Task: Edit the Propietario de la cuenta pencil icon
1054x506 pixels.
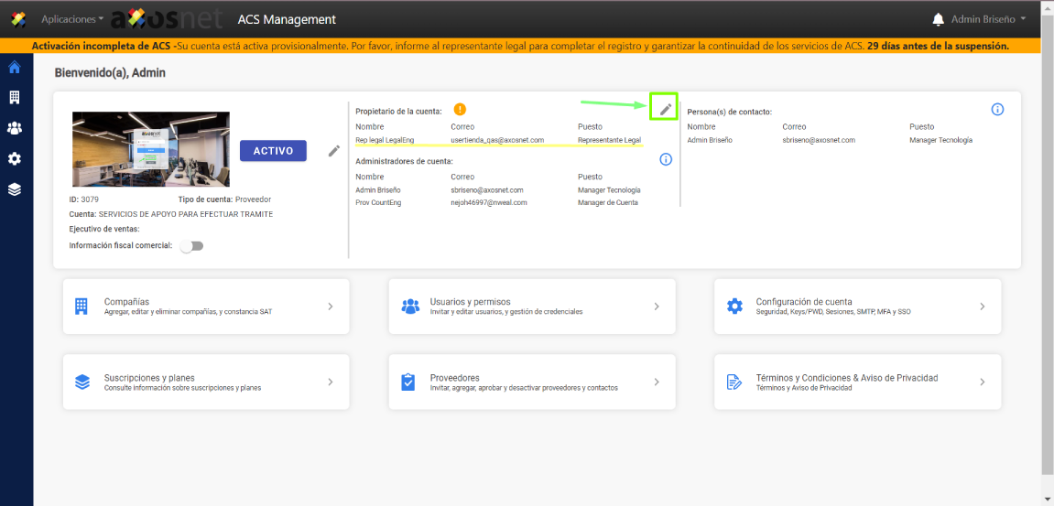Action: coord(666,109)
